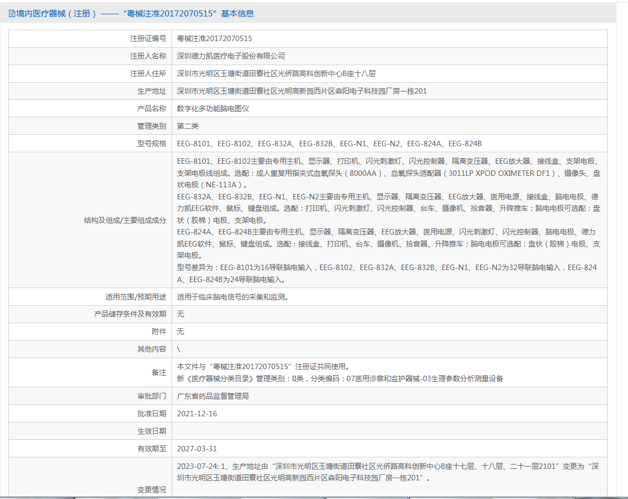Image resolution: width=628 pixels, height=499 pixels.
Task: Select product name 数字化多功能脑电图仪
Action: (213, 108)
